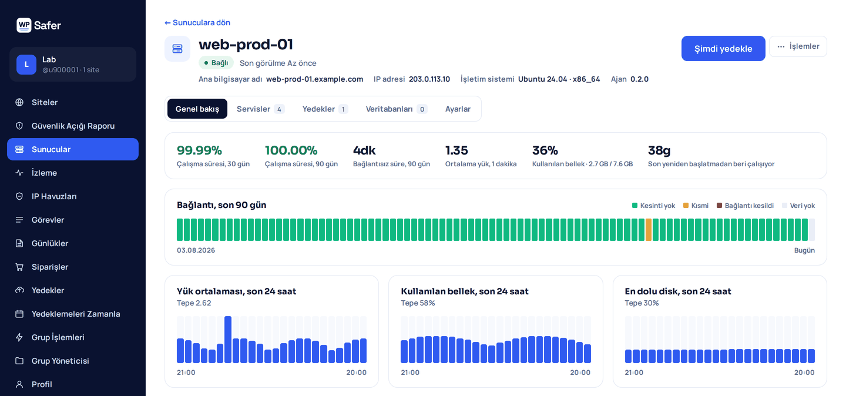Click the tallest bar in Yük ortalaması chart
Image resolution: width=846 pixels, height=396 pixels.
click(228, 340)
